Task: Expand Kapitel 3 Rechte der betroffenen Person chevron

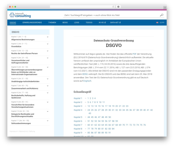Action: tap(48, 51)
